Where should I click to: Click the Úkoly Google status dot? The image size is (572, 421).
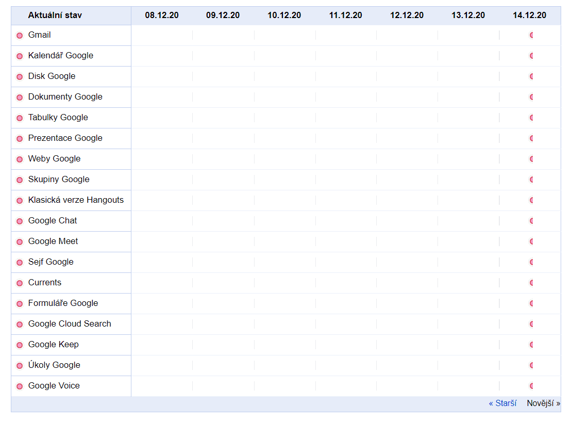20,366
